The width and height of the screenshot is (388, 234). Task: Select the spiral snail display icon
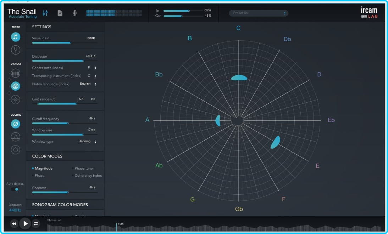[x=16, y=86]
